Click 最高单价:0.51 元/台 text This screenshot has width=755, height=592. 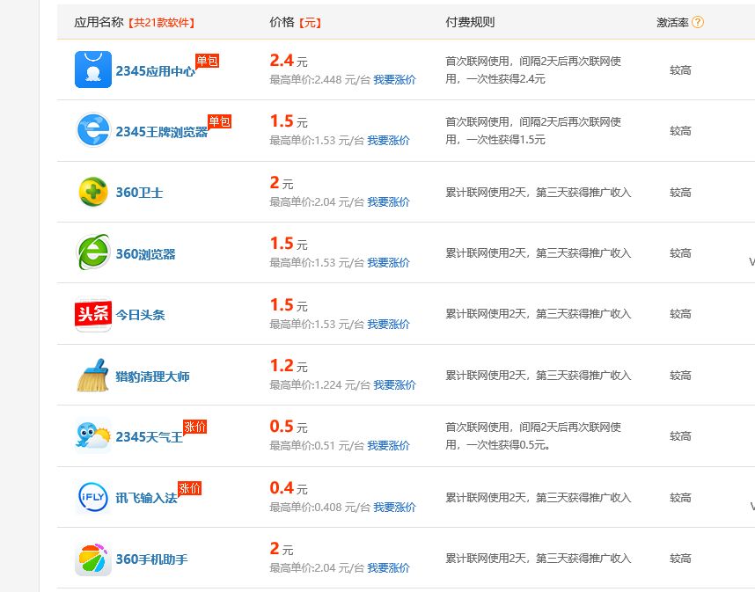(x=317, y=446)
